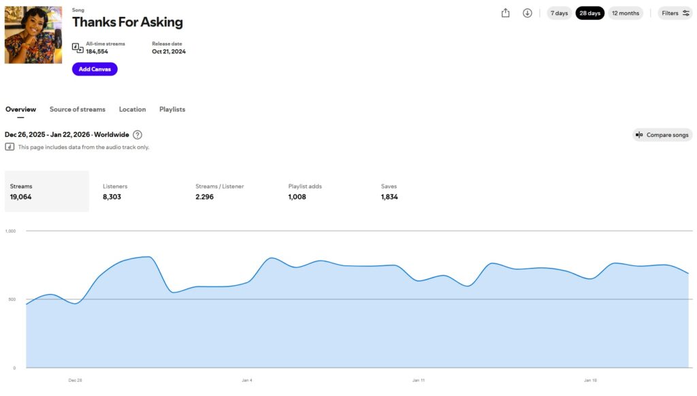
Task: Select the Streams metric card
Action: 47,191
